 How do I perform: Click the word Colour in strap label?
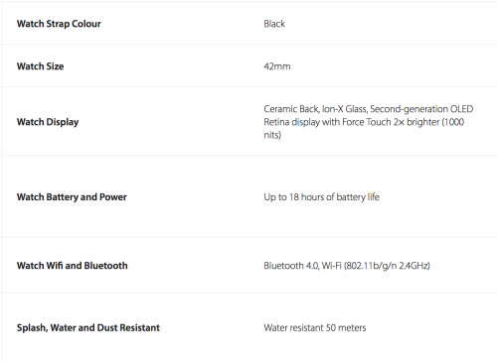tap(86, 24)
